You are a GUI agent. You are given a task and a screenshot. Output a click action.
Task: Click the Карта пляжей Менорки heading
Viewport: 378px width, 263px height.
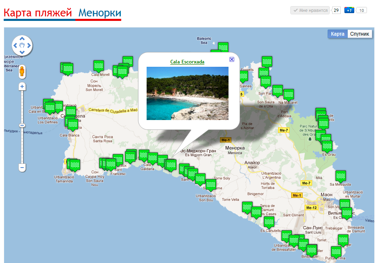click(62, 13)
